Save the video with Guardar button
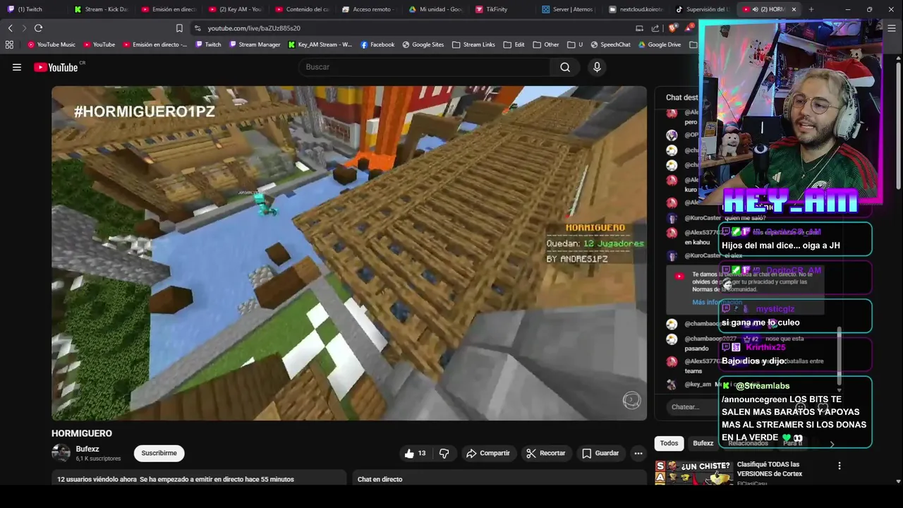 600,453
